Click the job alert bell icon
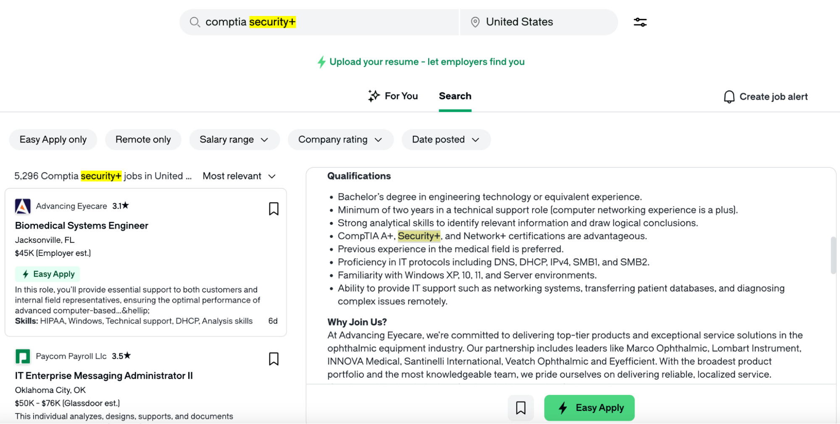 point(729,97)
